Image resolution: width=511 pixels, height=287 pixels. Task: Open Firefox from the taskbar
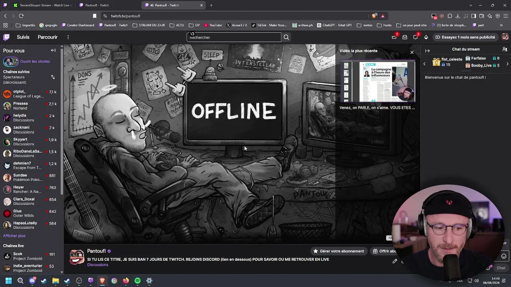[126, 281]
